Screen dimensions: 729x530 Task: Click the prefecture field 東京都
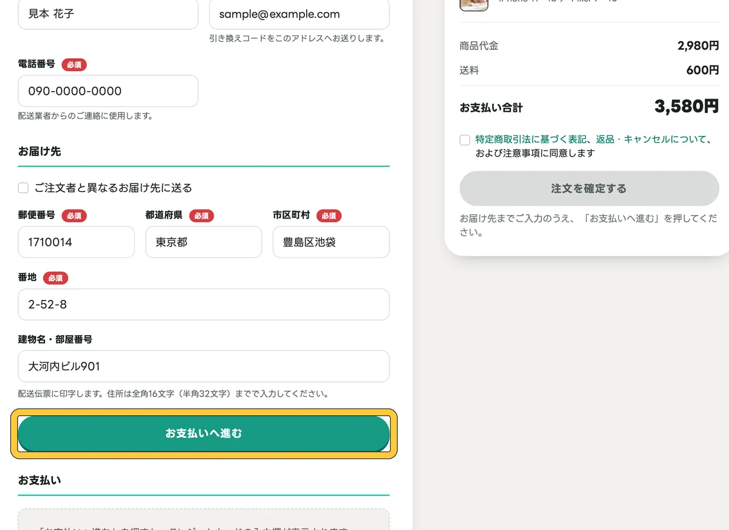coord(204,242)
